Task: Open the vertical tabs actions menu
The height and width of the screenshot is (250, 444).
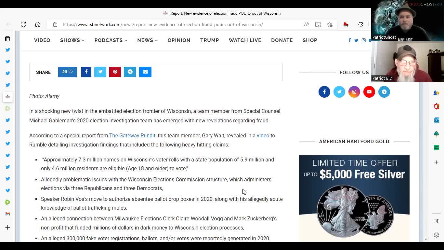Action: (x=7, y=39)
